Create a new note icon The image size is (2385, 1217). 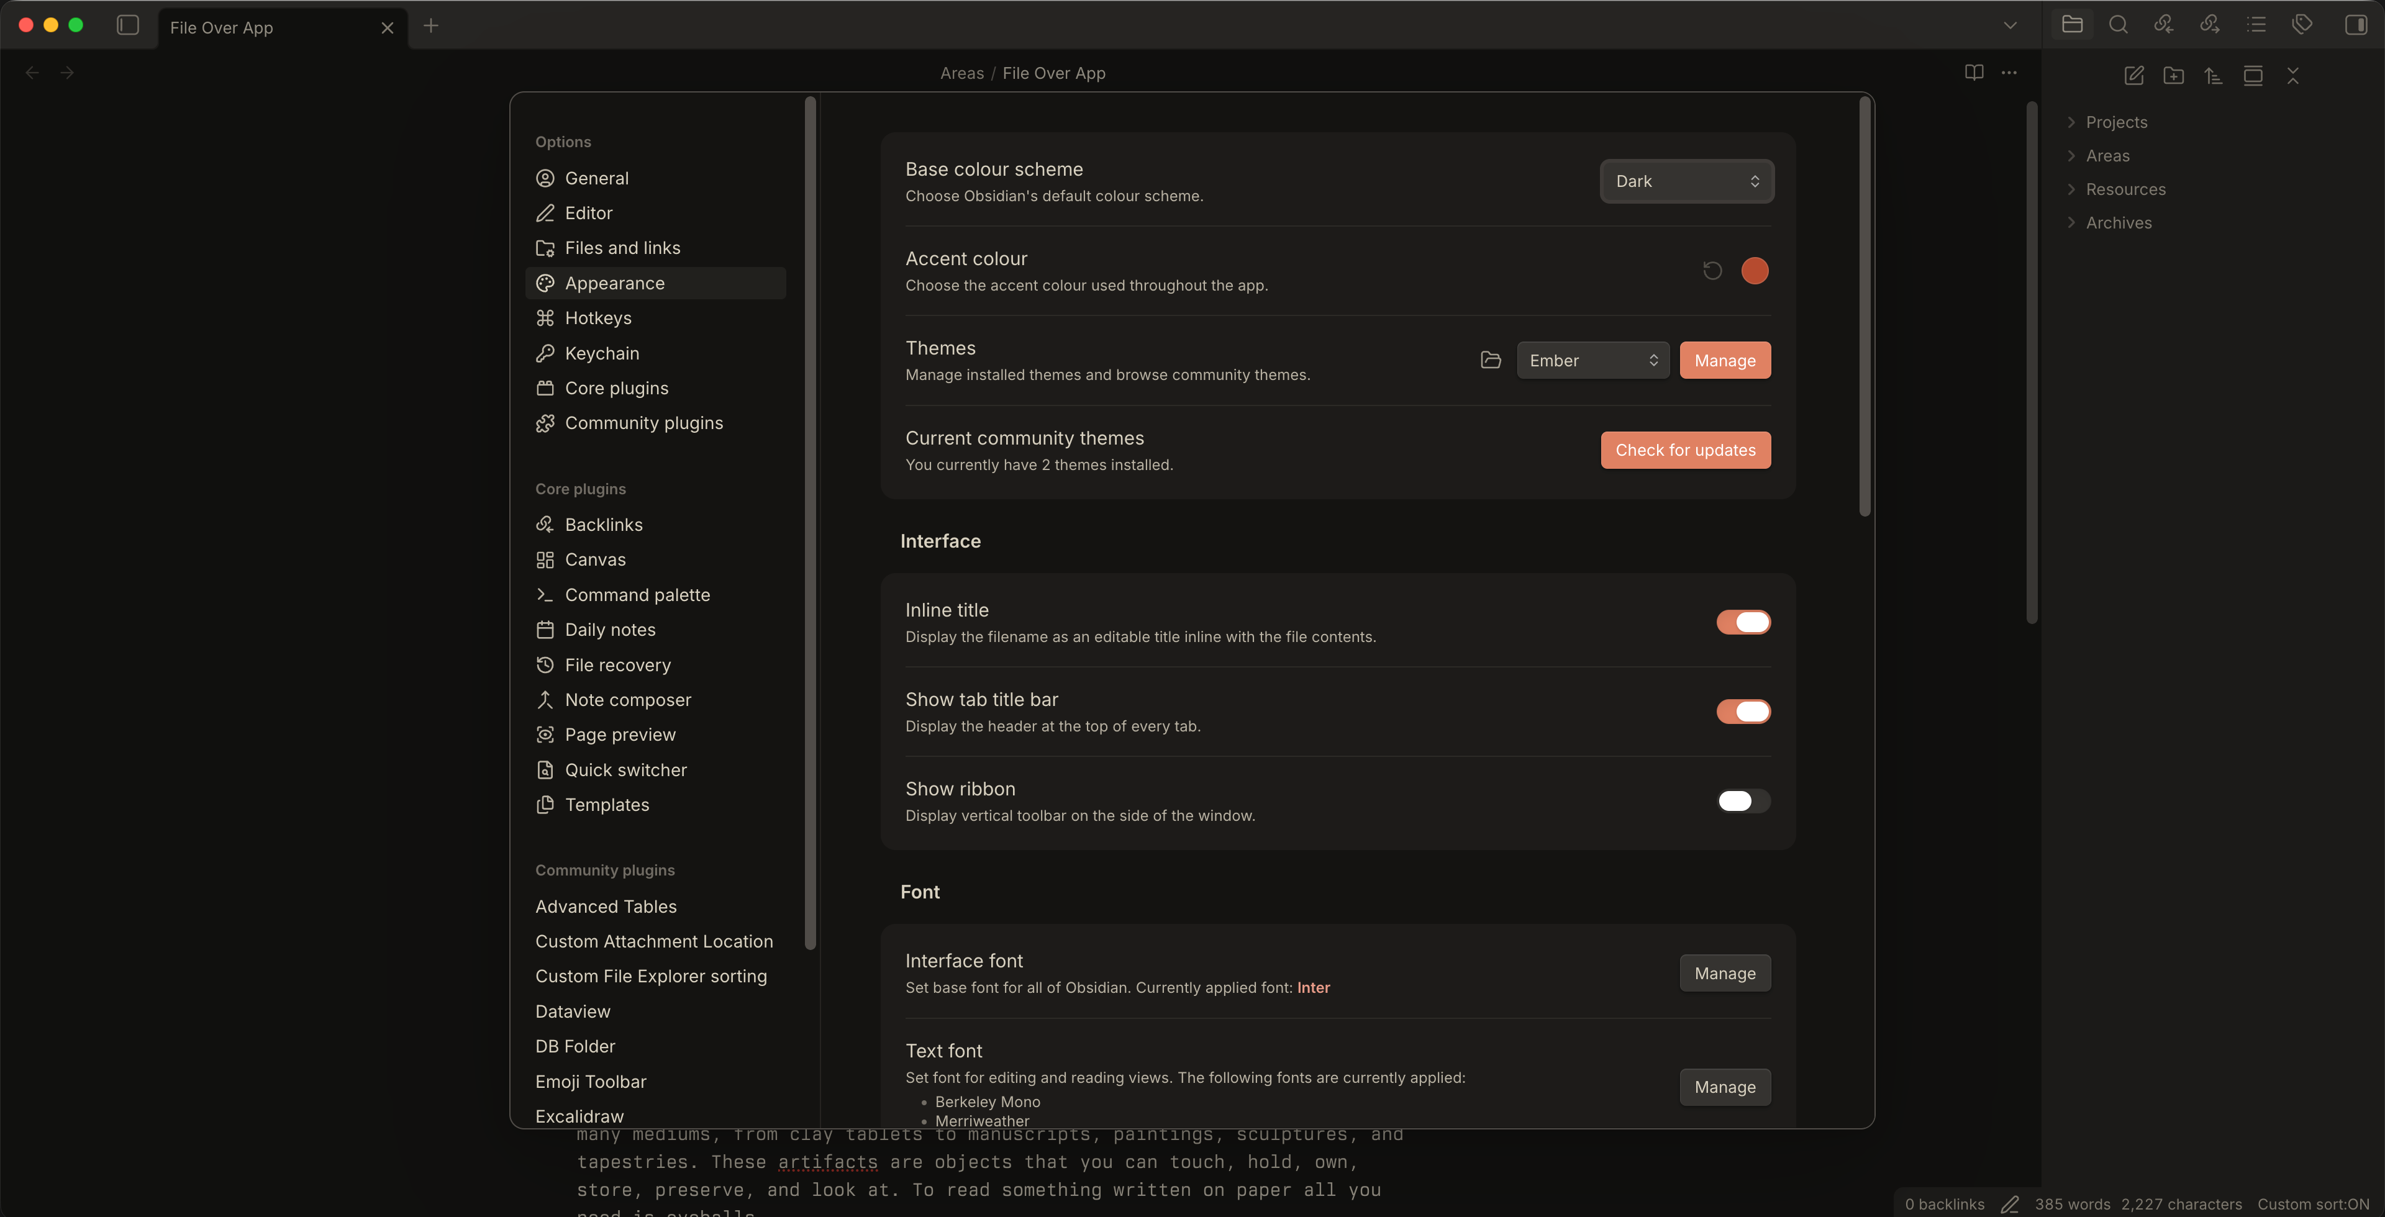(2134, 76)
